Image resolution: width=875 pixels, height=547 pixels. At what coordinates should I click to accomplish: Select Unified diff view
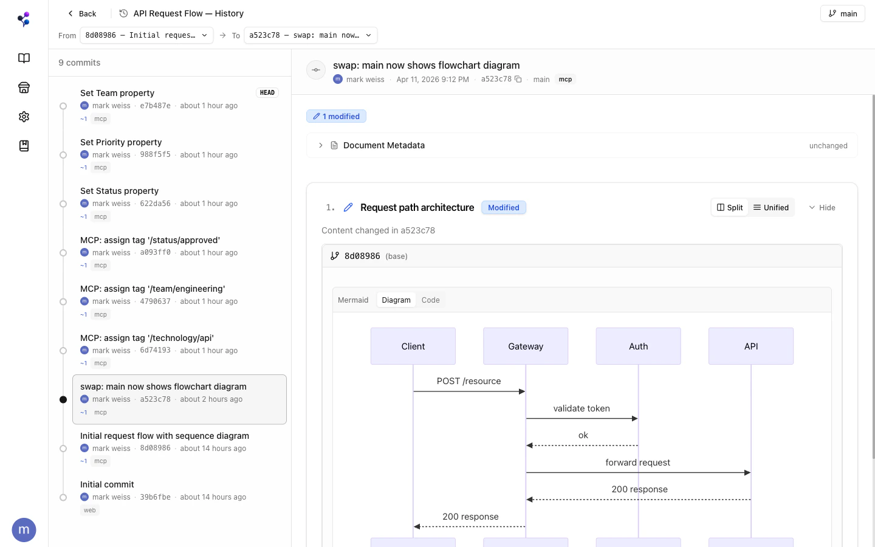pos(771,207)
